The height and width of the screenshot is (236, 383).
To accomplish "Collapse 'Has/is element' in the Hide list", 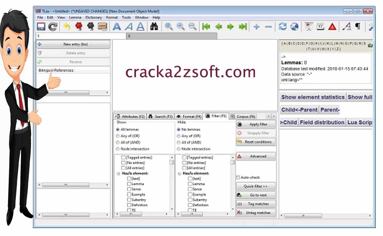I will point(179,173).
